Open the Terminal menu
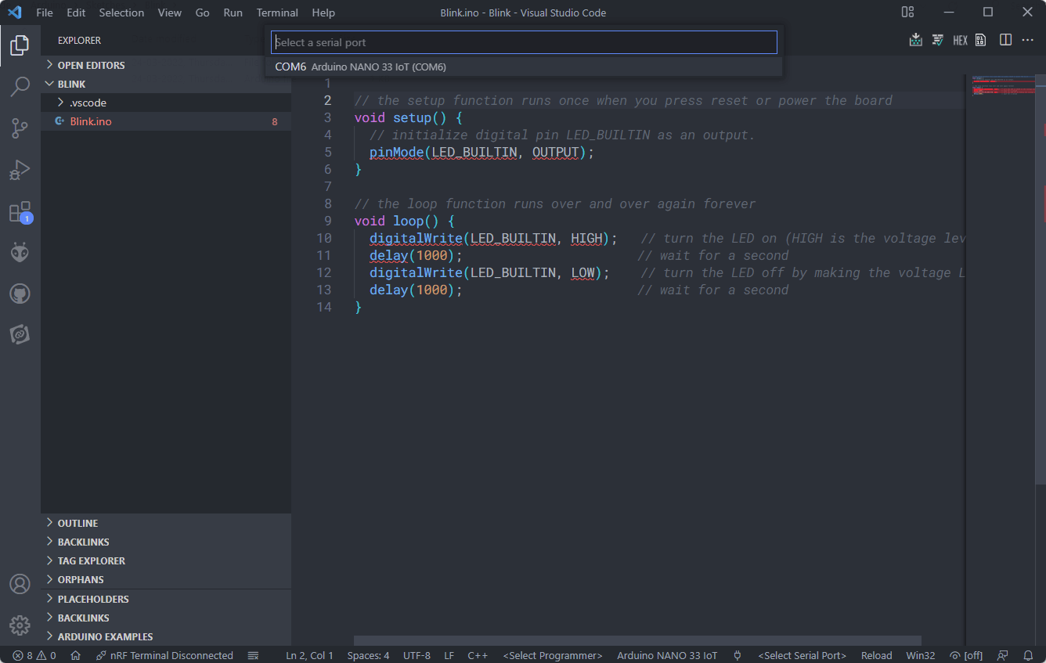 277,13
